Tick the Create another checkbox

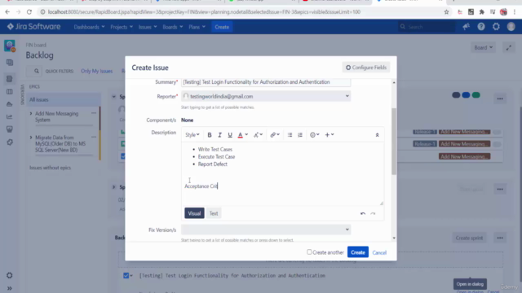click(x=309, y=252)
